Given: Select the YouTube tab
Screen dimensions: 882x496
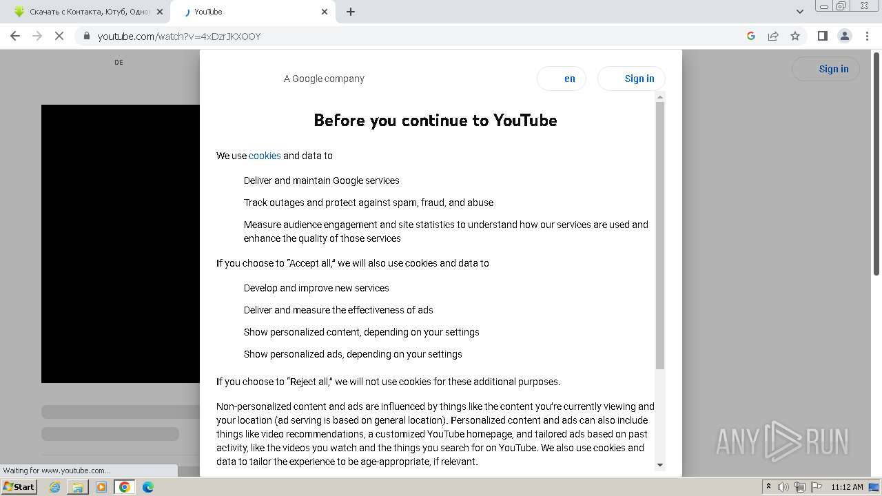Looking at the screenshot, I should [252, 12].
